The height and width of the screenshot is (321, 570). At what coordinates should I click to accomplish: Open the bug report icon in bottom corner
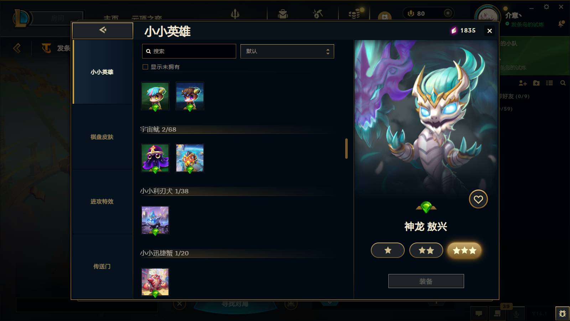(563, 314)
